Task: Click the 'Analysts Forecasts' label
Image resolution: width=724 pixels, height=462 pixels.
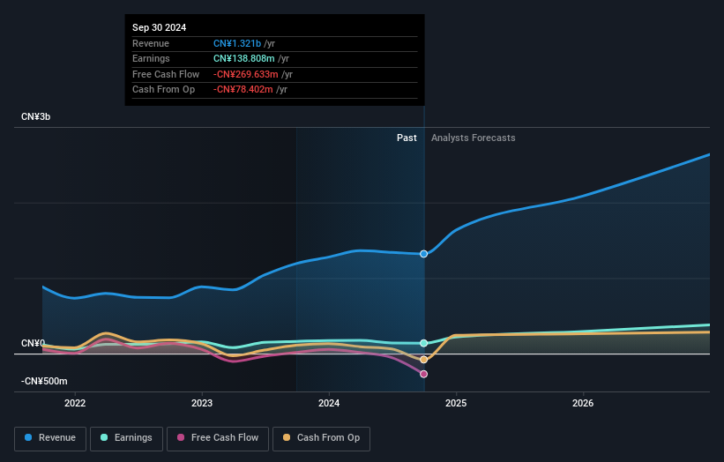Action: tap(474, 138)
